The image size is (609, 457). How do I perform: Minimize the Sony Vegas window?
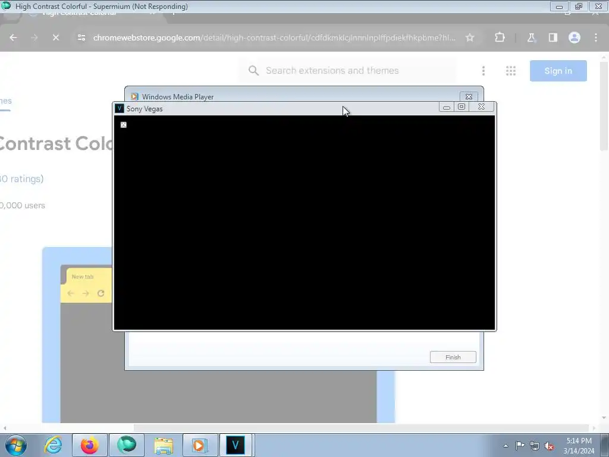(447, 107)
